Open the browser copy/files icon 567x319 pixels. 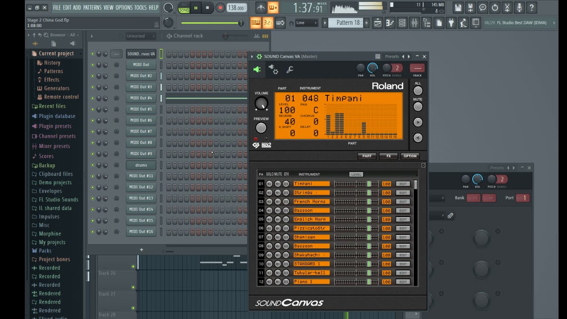pyautogui.click(x=54, y=43)
